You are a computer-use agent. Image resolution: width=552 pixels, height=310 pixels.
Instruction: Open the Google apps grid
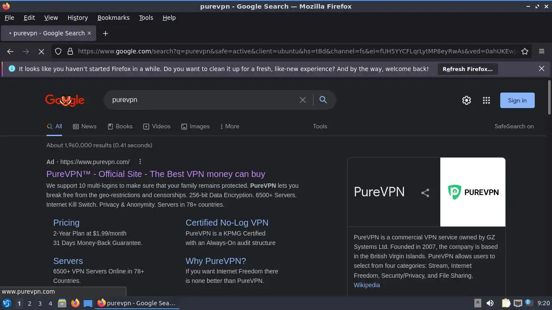[x=486, y=100]
